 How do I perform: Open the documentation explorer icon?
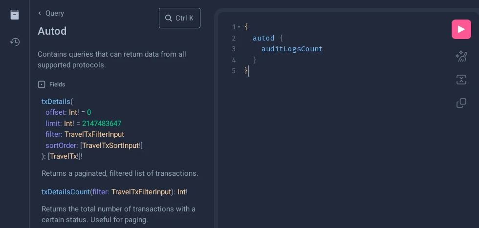[15, 15]
